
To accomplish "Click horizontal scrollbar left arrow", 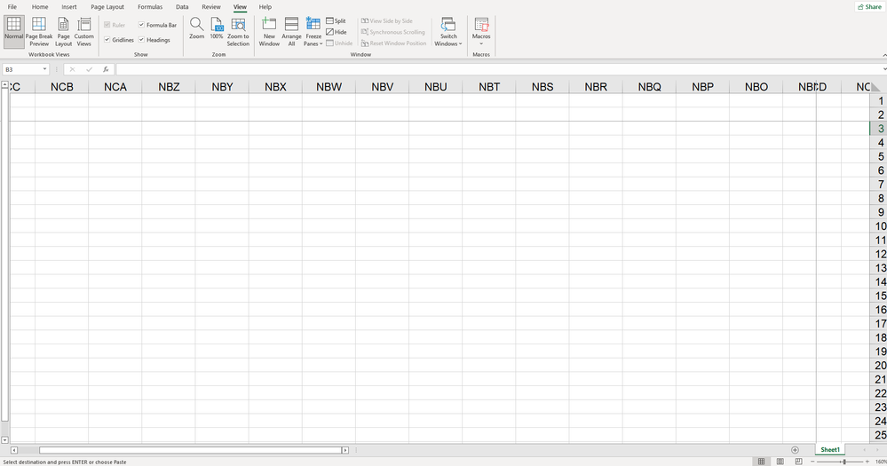I will tap(14, 450).
